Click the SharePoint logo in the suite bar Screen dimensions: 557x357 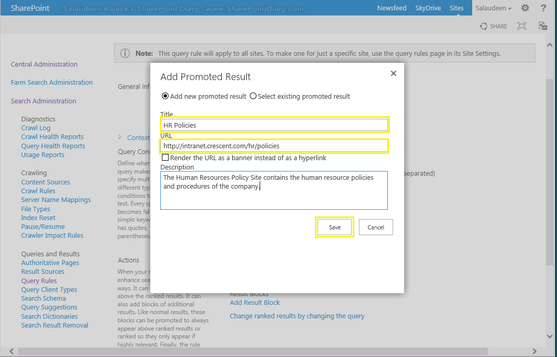pyautogui.click(x=29, y=8)
